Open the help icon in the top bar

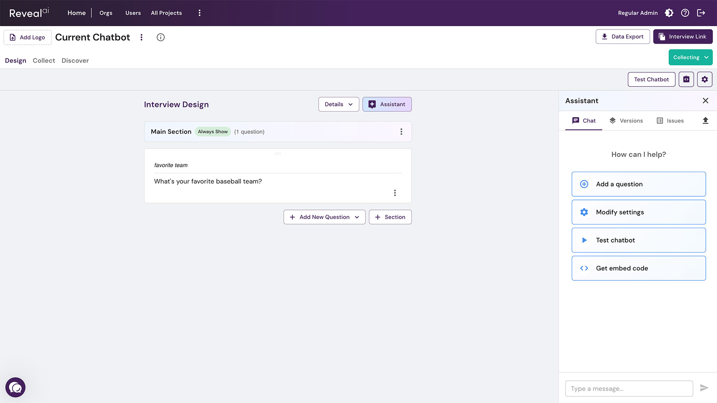[685, 13]
